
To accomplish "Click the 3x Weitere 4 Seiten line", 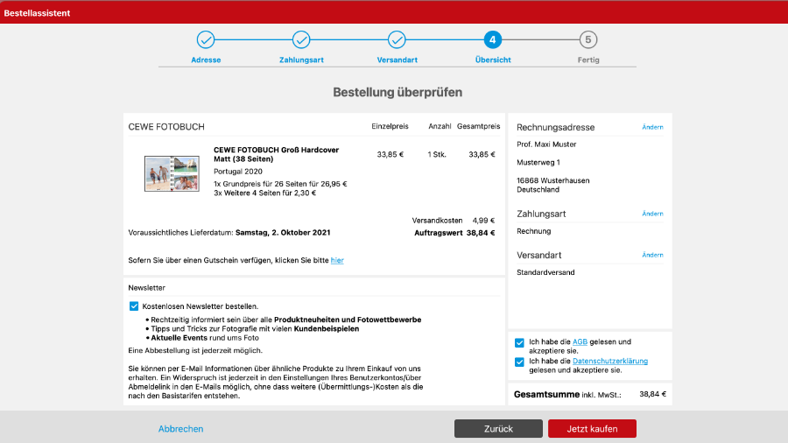I will [264, 193].
